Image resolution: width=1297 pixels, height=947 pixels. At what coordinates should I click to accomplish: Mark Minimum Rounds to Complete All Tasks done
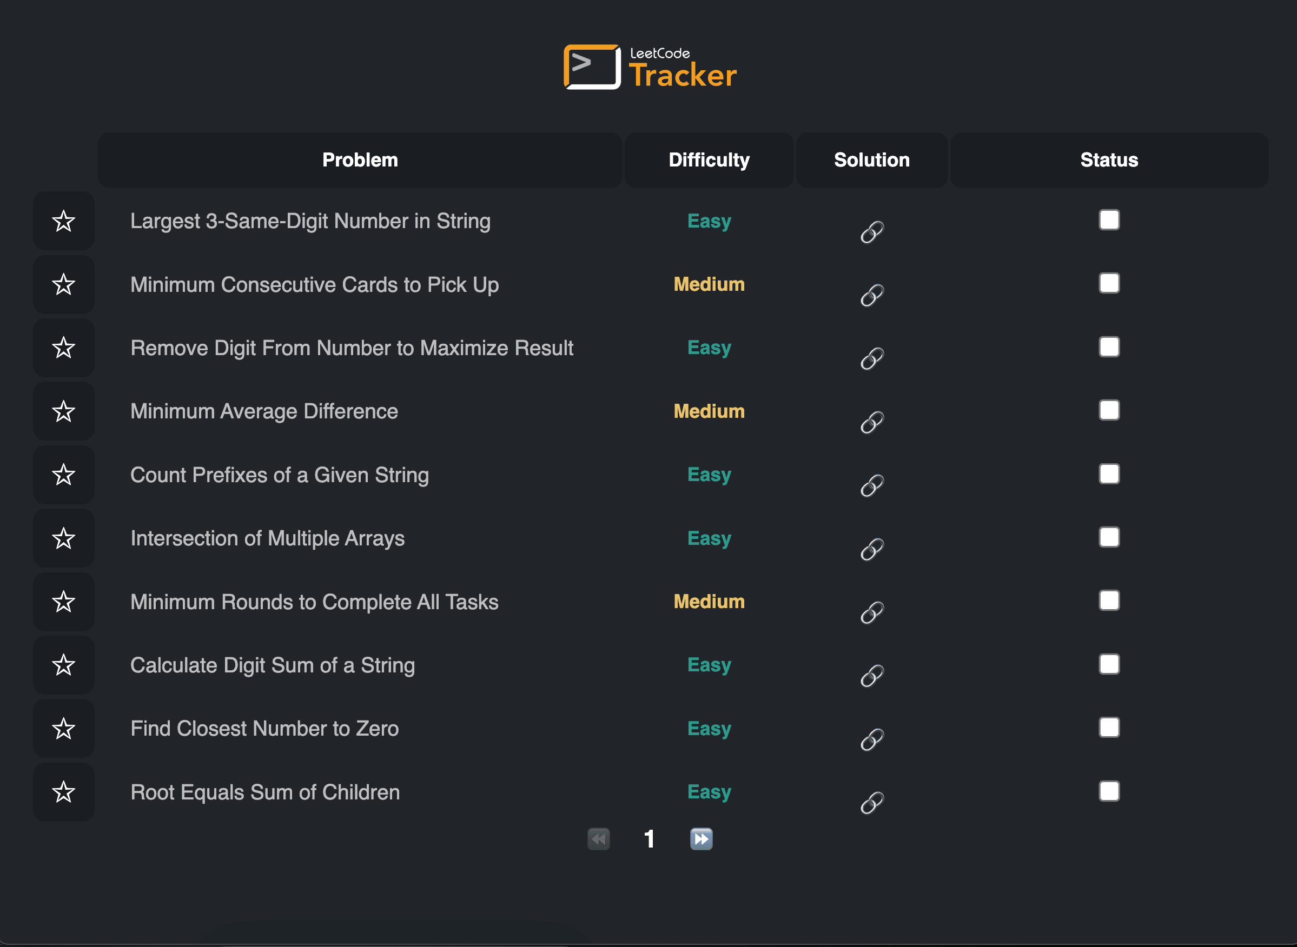point(1109,600)
